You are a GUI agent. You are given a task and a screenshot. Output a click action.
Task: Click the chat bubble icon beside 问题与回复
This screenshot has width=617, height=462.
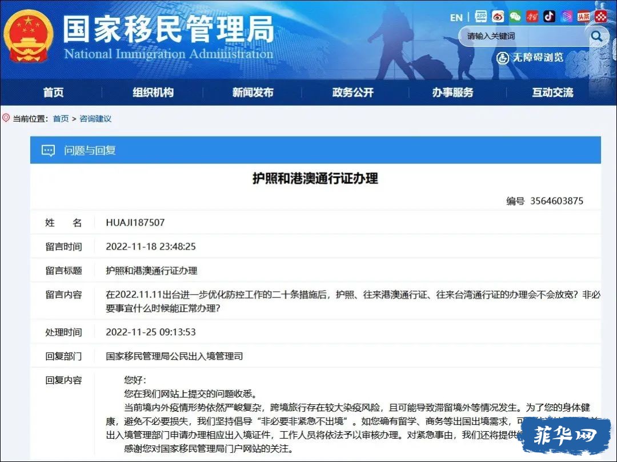(48, 150)
